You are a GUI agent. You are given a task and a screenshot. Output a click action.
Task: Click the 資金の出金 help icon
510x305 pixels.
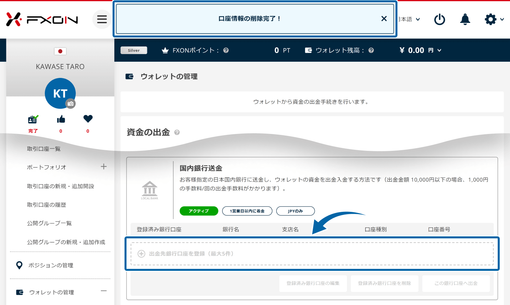tap(177, 132)
